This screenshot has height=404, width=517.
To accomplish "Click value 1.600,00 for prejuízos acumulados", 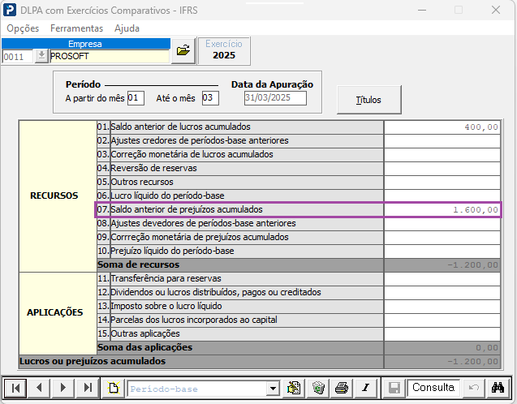I will click(442, 209).
